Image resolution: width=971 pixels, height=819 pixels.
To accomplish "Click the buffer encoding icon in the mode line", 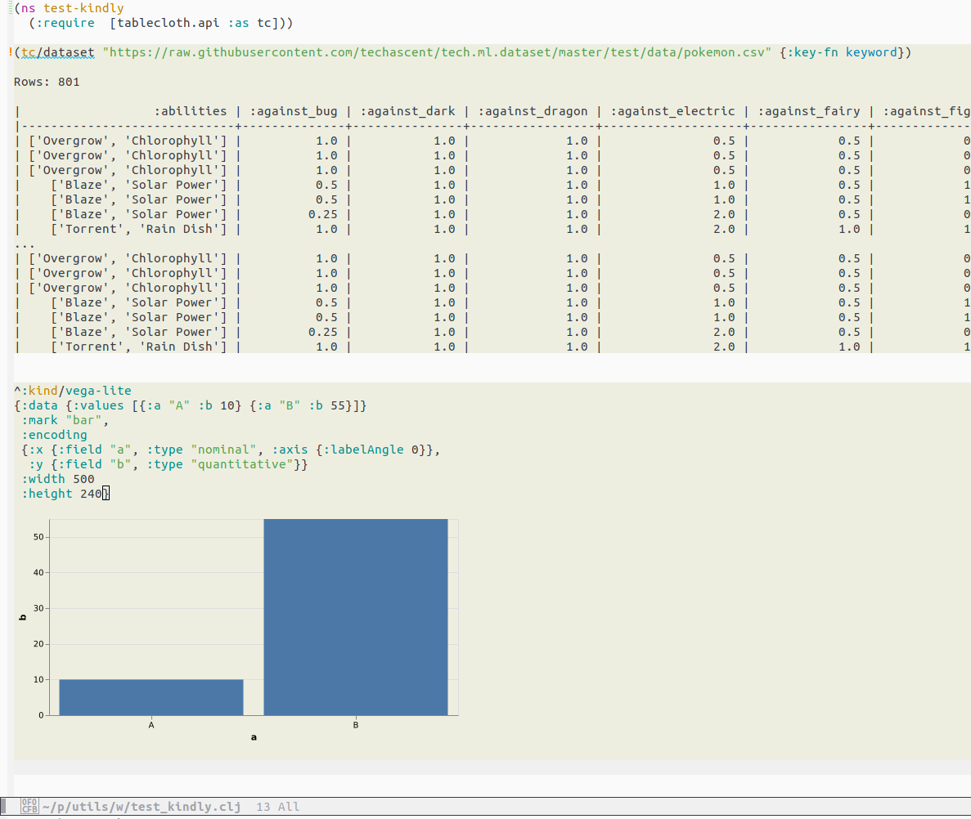I will click(29, 805).
